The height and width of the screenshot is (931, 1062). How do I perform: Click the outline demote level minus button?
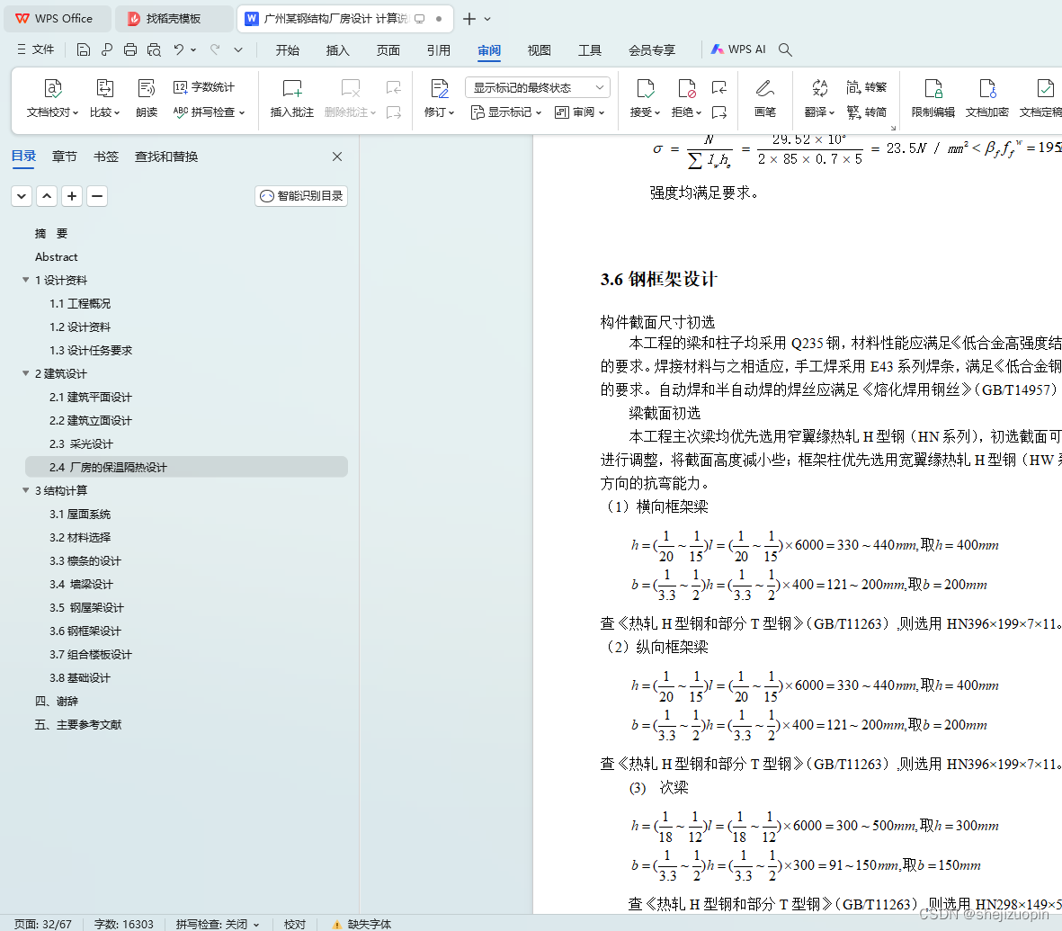click(97, 196)
